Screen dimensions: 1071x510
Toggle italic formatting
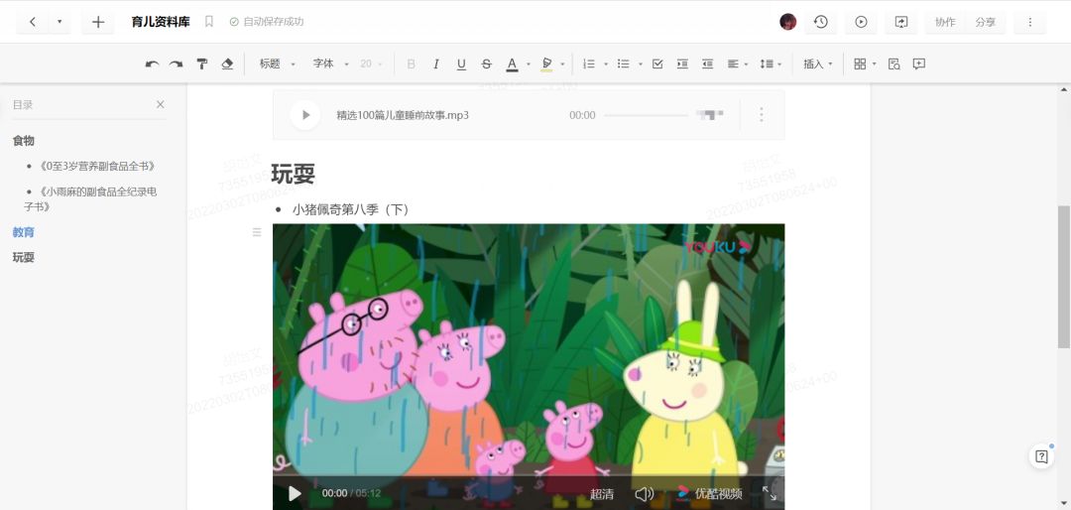(435, 64)
